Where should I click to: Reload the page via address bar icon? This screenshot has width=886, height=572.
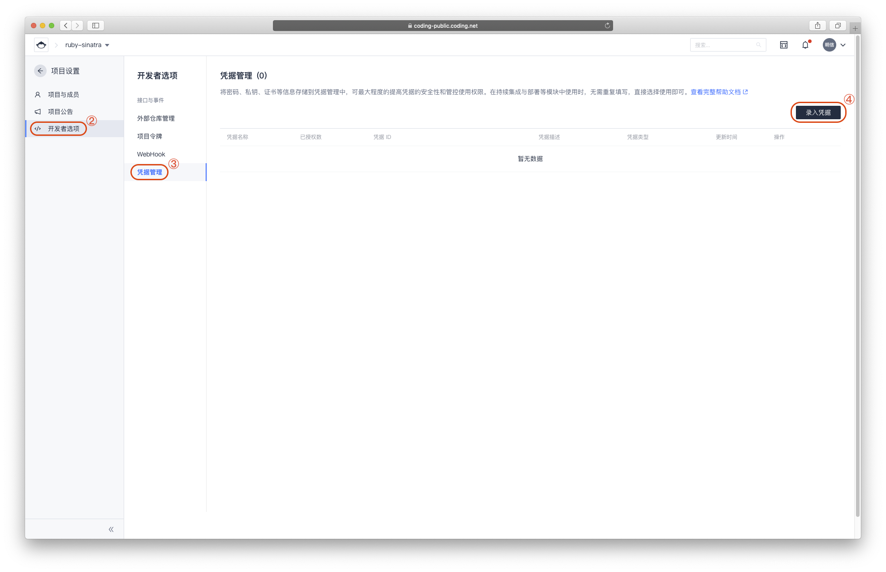pos(607,26)
